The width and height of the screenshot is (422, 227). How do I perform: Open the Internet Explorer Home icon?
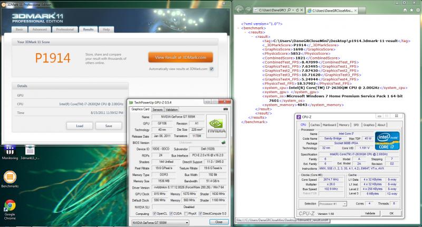click(405, 10)
